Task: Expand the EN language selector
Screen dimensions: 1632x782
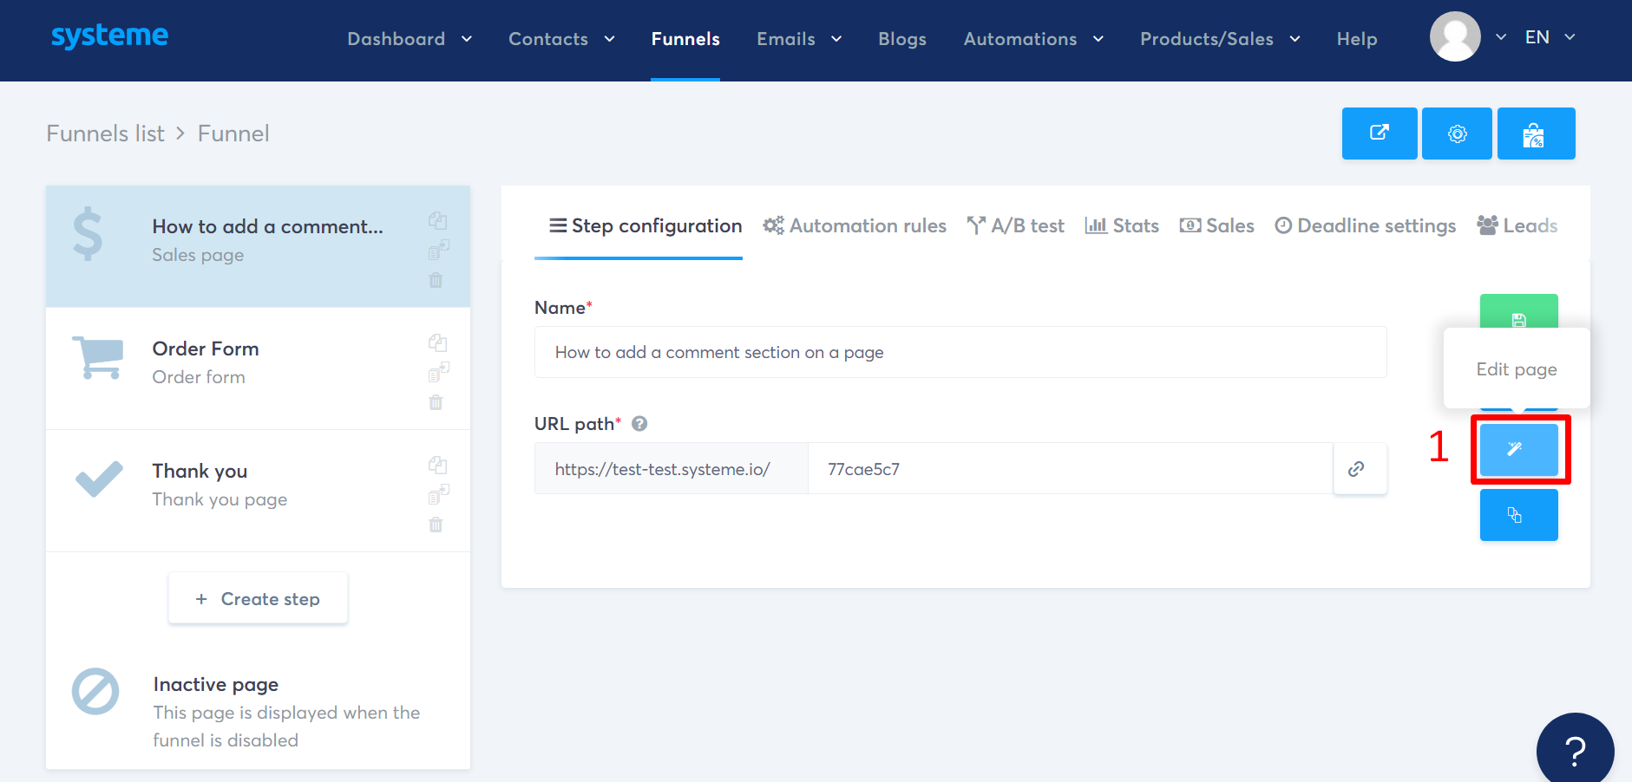Action: 1550,37
